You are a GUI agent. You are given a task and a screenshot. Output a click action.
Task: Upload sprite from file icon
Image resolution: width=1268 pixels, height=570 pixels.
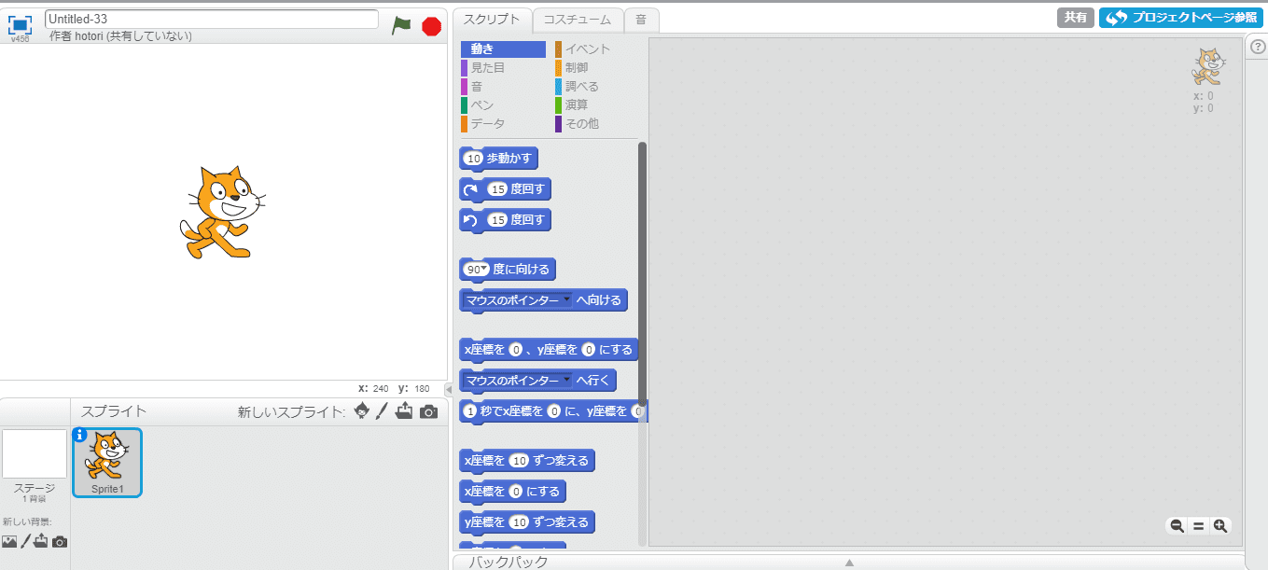[x=404, y=411]
